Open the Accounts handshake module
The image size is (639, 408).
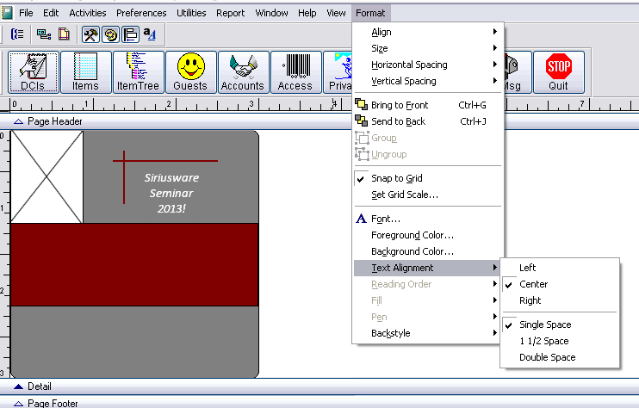pyautogui.click(x=244, y=72)
